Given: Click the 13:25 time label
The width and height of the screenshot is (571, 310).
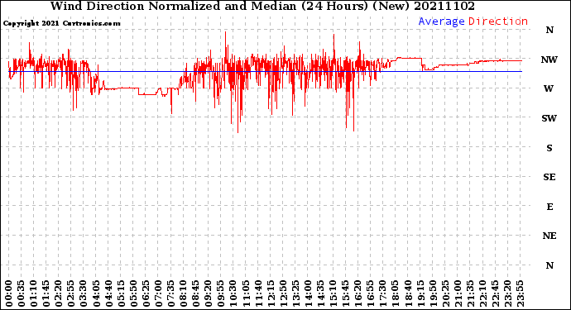Looking at the screenshot, I should 295,293.
